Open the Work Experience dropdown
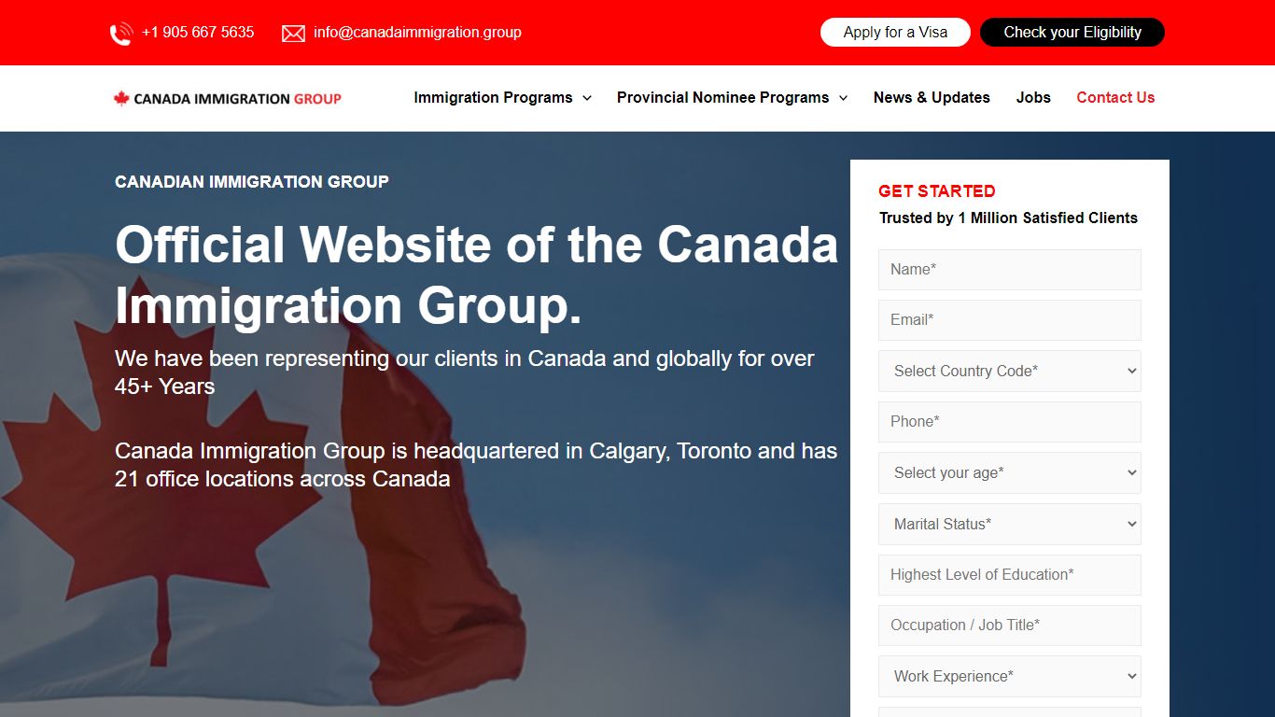 tap(1010, 677)
